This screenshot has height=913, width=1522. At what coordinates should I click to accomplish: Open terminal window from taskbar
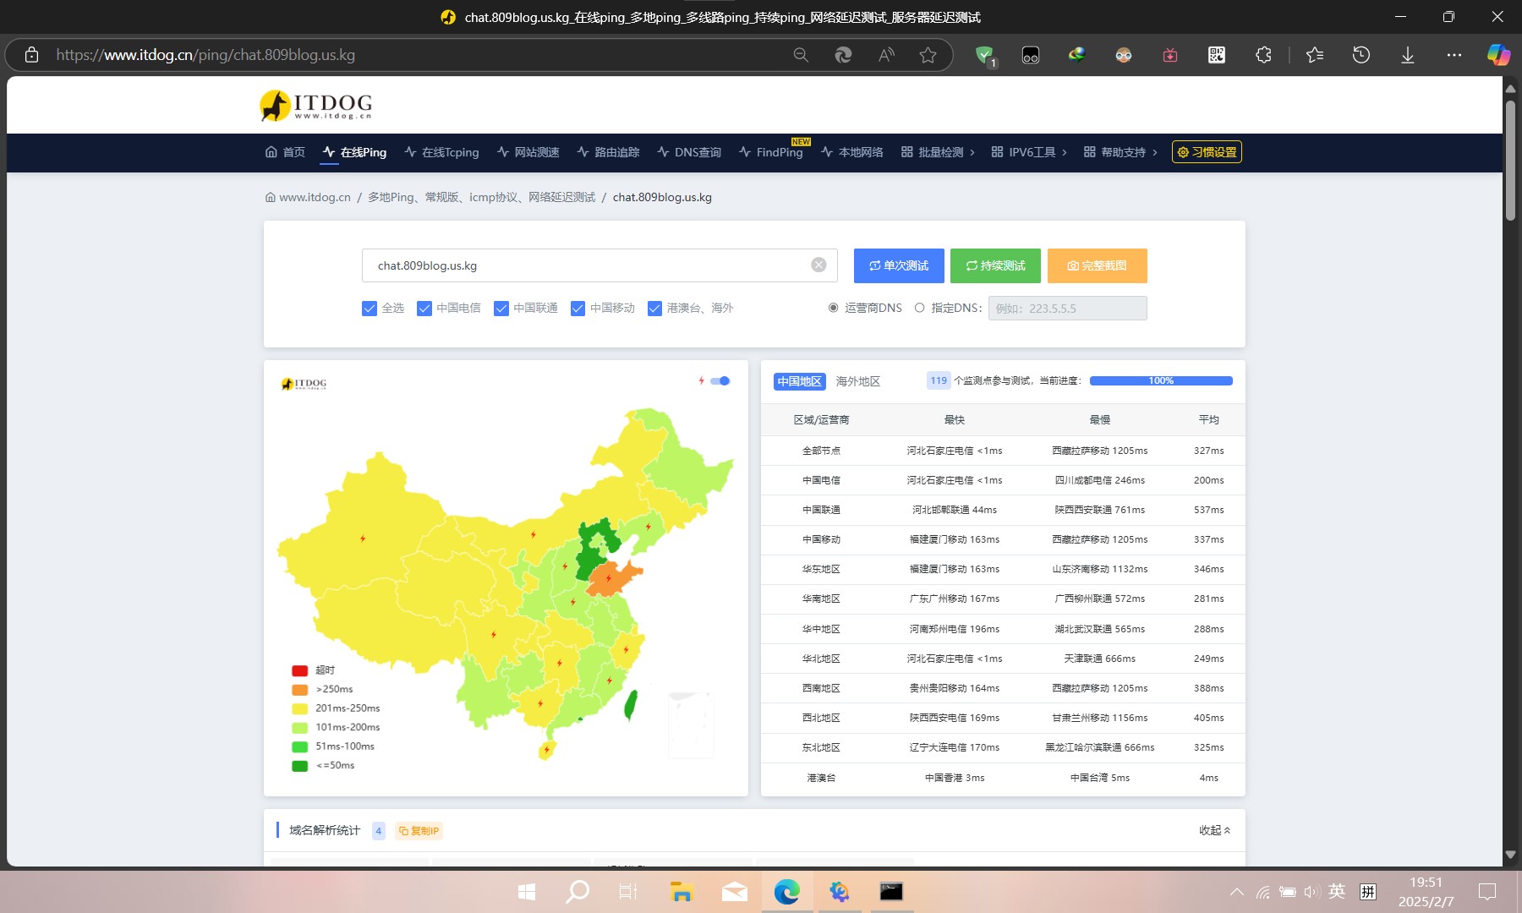coord(891,892)
